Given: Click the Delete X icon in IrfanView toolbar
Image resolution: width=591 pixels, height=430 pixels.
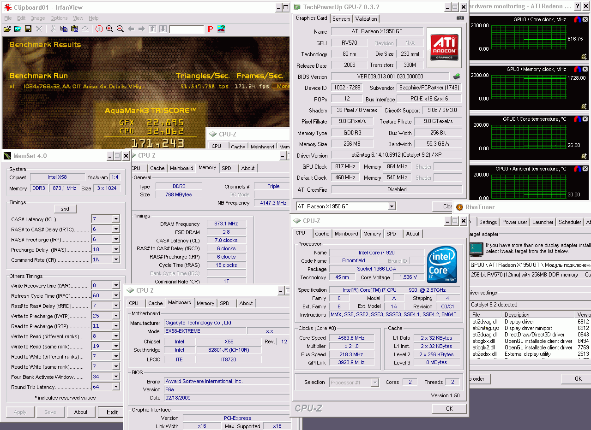Looking at the screenshot, I should click(x=39, y=29).
